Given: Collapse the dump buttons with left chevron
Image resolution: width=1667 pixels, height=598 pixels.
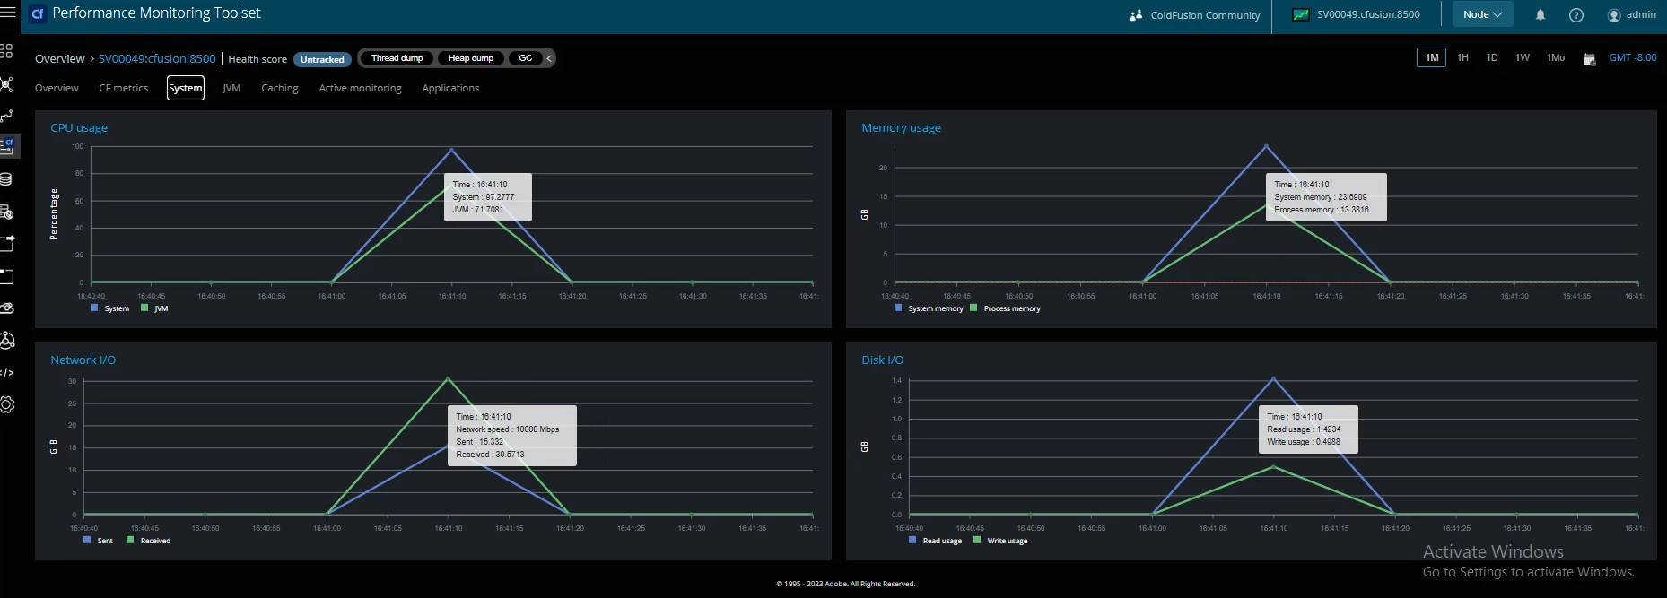Looking at the screenshot, I should tap(549, 58).
